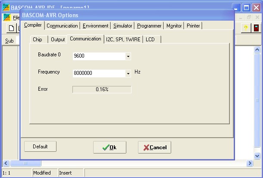Click the Modified status bar entry

[x=44, y=173]
